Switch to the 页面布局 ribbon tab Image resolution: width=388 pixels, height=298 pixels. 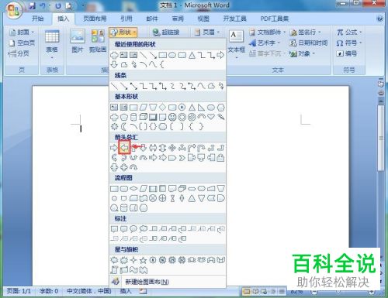[95, 19]
